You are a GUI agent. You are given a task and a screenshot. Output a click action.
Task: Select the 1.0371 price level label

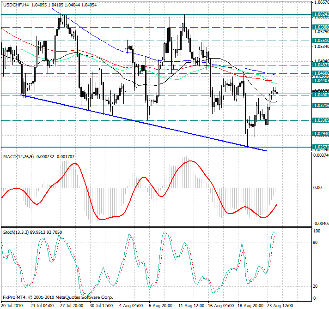point(320,106)
